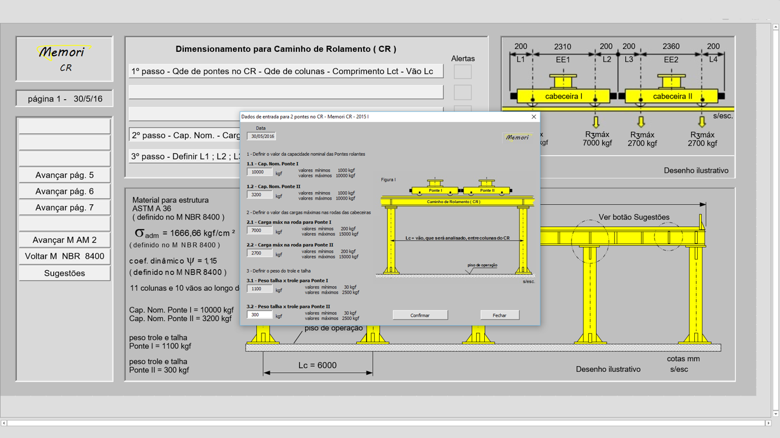Click the 'Lc = 6000' dimension text
This screenshot has width=780, height=438.
click(317, 365)
